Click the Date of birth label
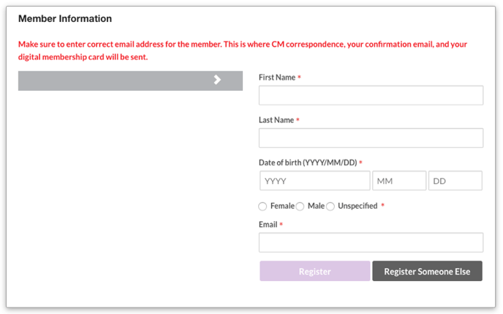503x314 pixels. [x=308, y=162]
